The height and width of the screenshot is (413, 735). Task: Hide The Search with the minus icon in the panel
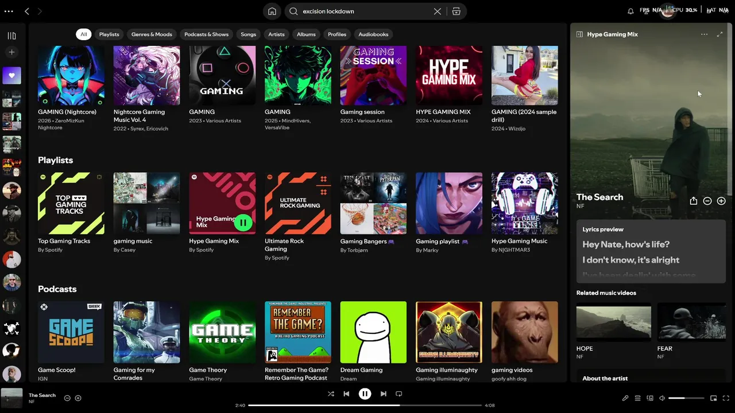click(x=707, y=201)
